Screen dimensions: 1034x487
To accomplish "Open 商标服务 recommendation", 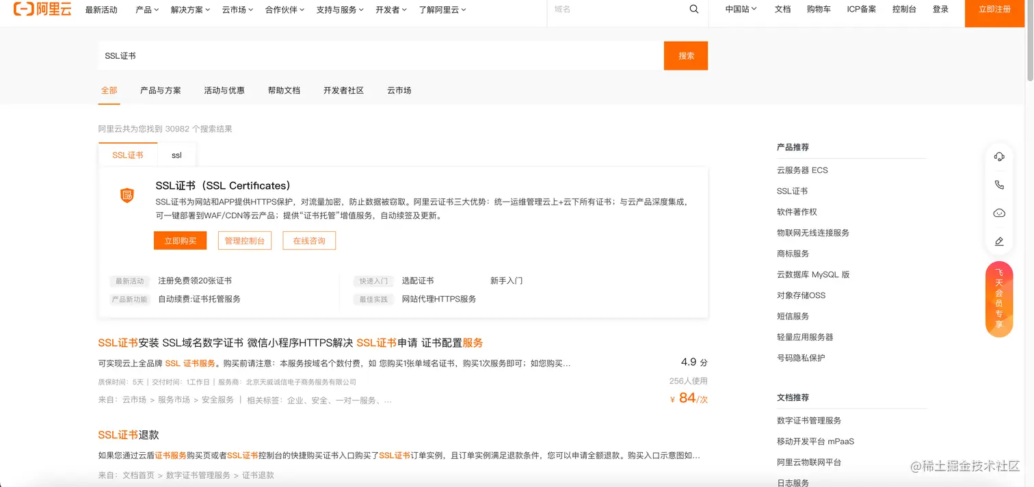I will tap(793, 254).
